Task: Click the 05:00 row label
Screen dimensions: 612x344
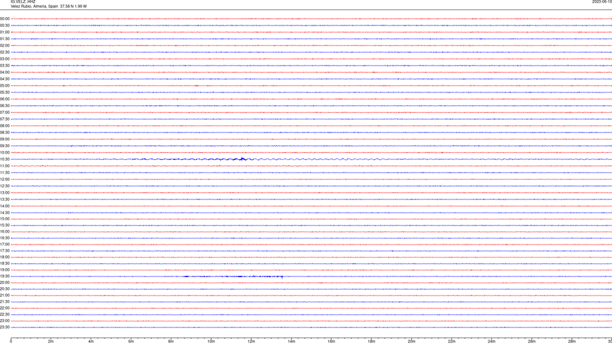Action: click(4, 86)
